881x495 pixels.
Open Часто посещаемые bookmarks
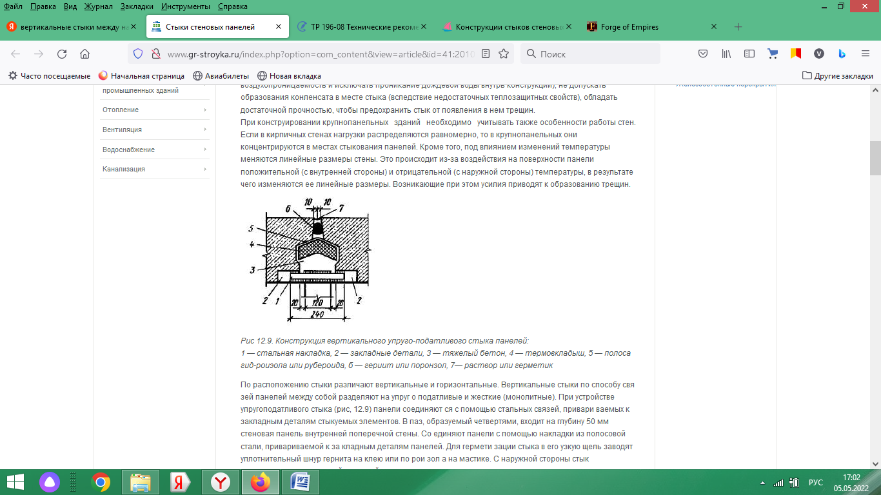(49, 76)
